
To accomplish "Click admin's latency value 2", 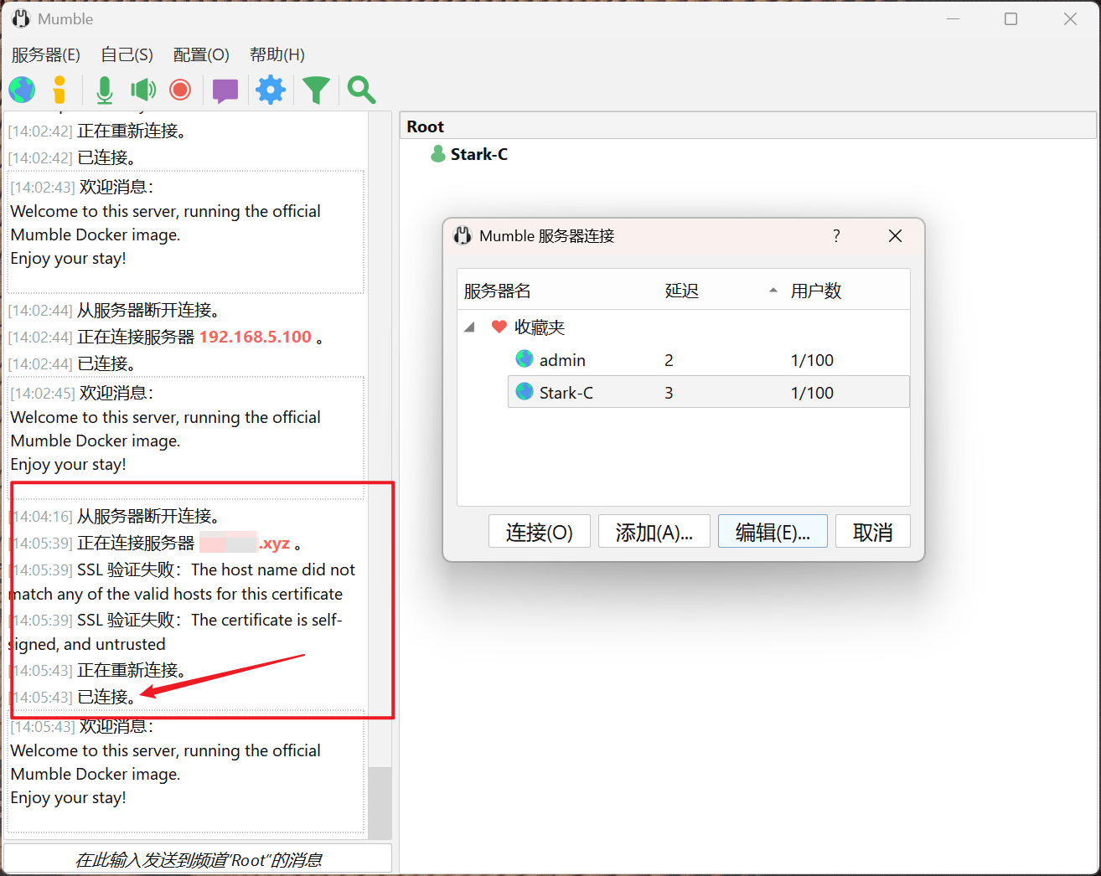I will coord(669,360).
